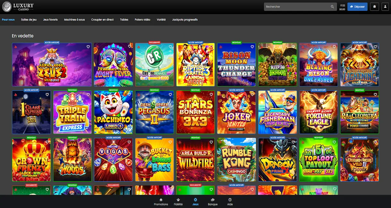Open the Jeux favoris tab
This screenshot has height=208, width=391.
click(50, 20)
